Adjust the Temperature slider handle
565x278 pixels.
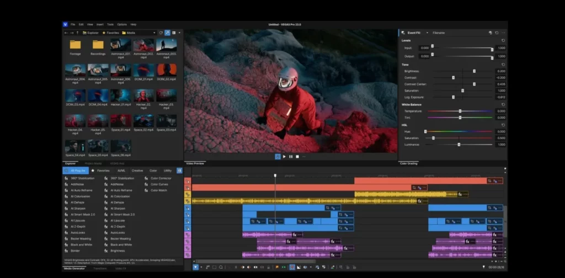[460, 111]
